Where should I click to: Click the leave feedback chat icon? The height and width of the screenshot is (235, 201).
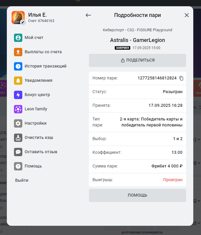pyautogui.click(x=18, y=152)
